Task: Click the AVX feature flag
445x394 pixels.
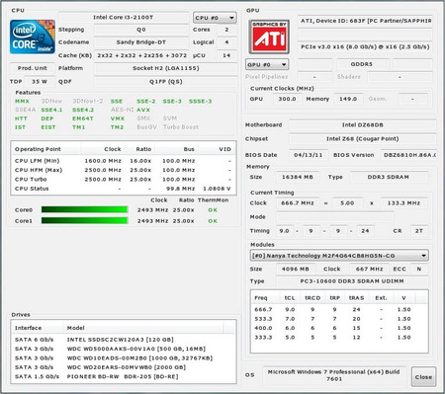Action: [x=143, y=110]
